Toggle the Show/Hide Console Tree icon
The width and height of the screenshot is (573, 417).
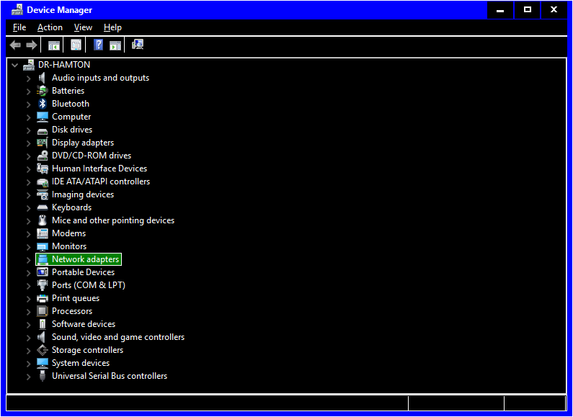54,45
